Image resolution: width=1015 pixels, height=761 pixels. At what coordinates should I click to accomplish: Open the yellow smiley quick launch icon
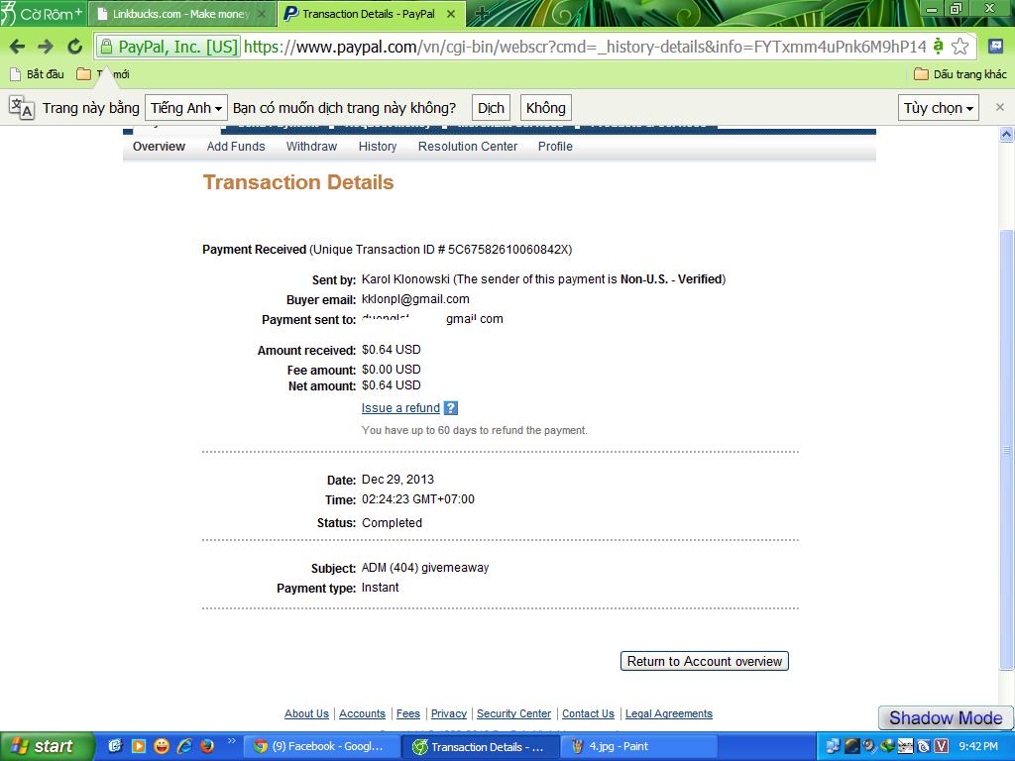pyautogui.click(x=162, y=747)
